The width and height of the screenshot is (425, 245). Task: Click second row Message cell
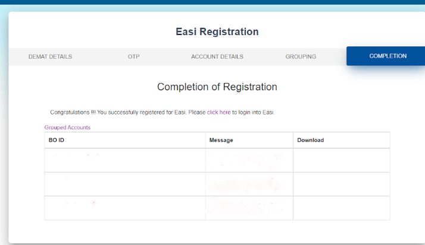pos(249,184)
